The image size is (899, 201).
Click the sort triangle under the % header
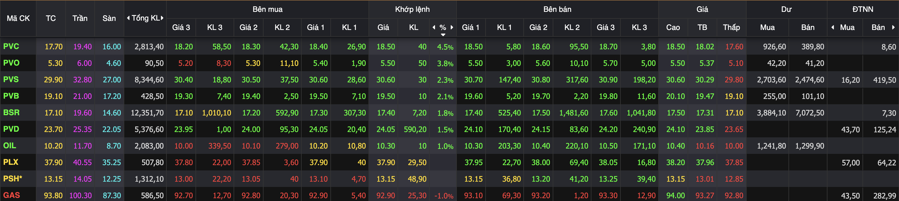(443, 35)
